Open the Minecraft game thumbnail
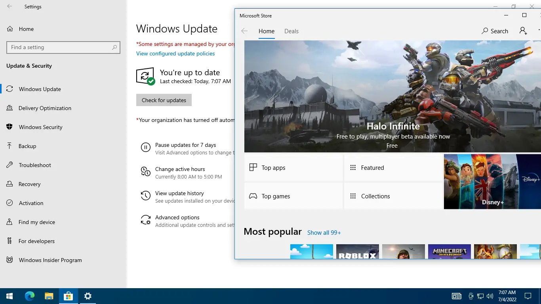Image resolution: width=541 pixels, height=304 pixels. click(450, 252)
